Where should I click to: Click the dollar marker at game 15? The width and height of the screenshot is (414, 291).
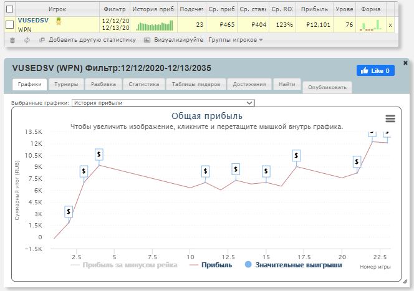click(x=266, y=171)
